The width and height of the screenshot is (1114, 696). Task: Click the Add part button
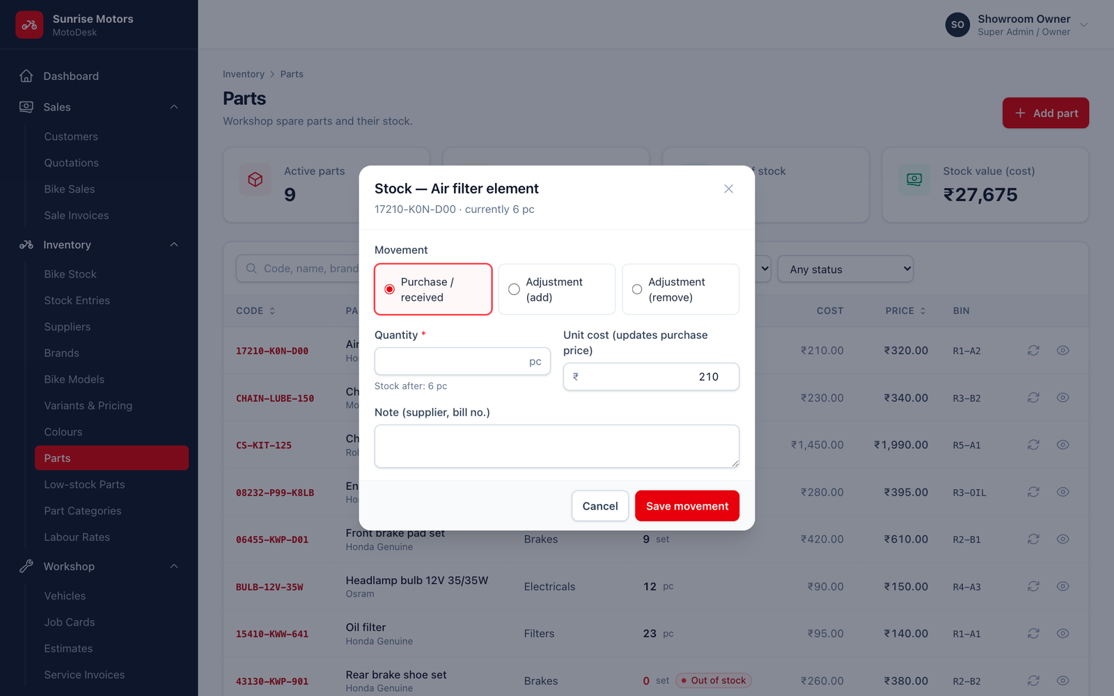pyautogui.click(x=1046, y=113)
